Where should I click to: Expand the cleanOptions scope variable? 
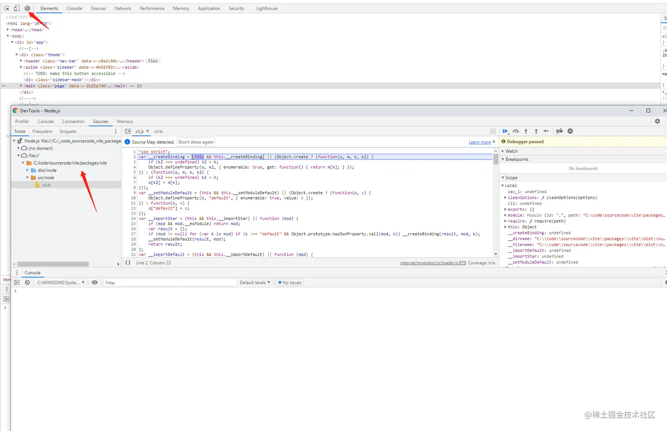(505, 197)
